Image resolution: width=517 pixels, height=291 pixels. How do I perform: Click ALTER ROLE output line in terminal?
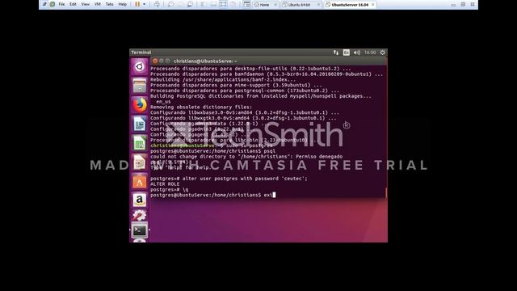[165, 184]
